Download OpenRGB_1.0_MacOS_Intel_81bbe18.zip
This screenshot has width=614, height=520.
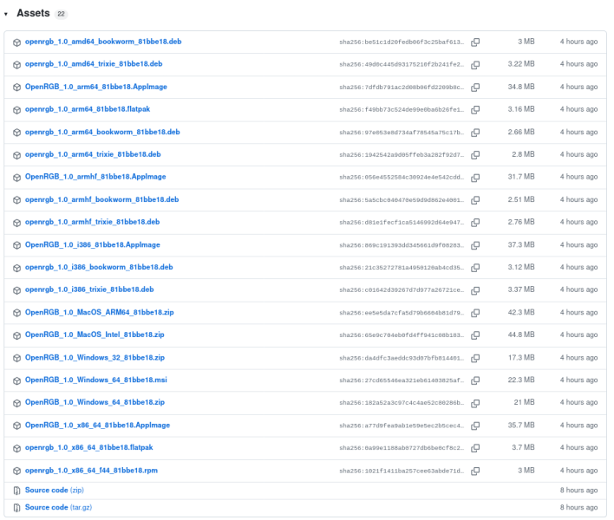[95, 335]
